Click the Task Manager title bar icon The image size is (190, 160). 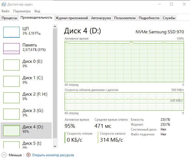coord(4,4)
